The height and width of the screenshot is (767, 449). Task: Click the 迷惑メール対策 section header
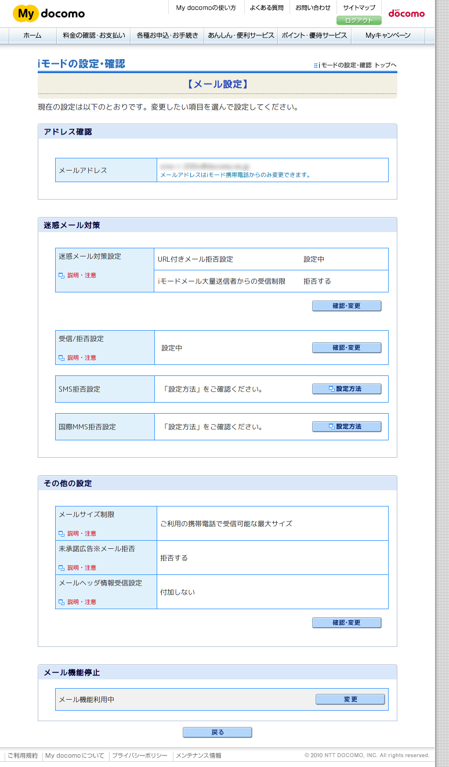[x=218, y=225]
